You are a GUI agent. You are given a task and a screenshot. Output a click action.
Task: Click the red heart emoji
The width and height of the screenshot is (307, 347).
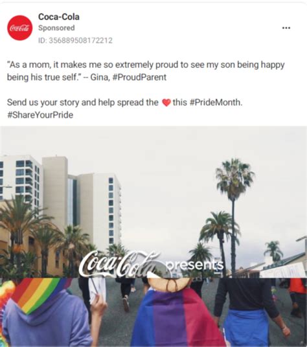(166, 103)
